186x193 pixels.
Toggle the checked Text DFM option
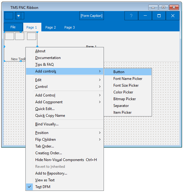click(65, 187)
